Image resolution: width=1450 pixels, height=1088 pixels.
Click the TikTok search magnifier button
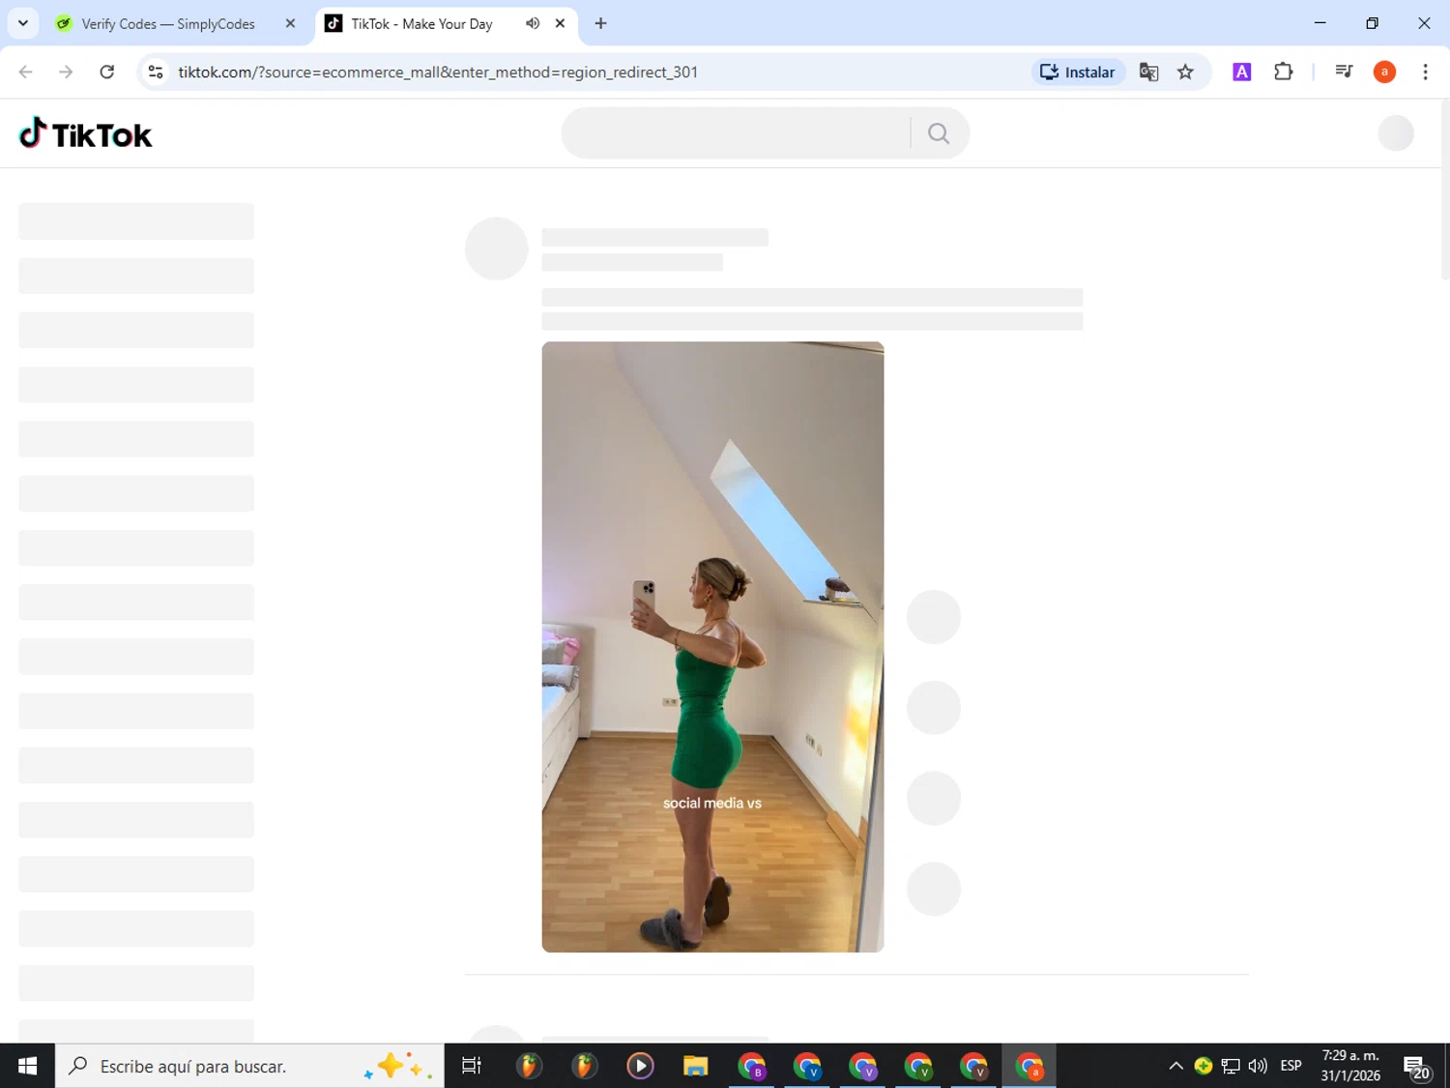click(939, 133)
